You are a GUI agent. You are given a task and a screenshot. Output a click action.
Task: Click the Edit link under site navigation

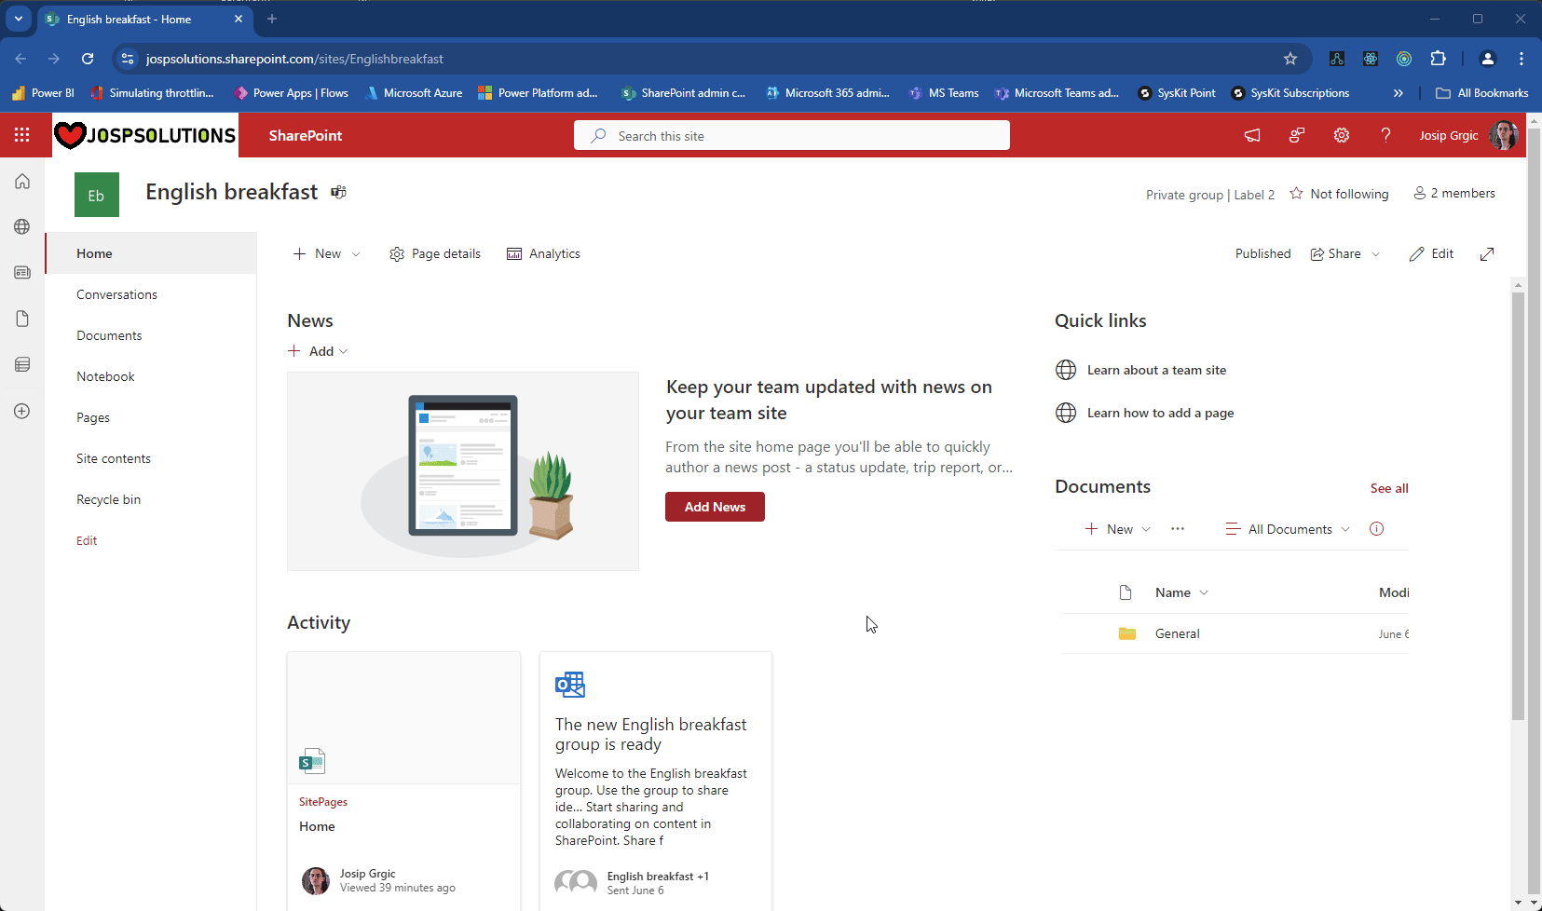pyautogui.click(x=87, y=540)
